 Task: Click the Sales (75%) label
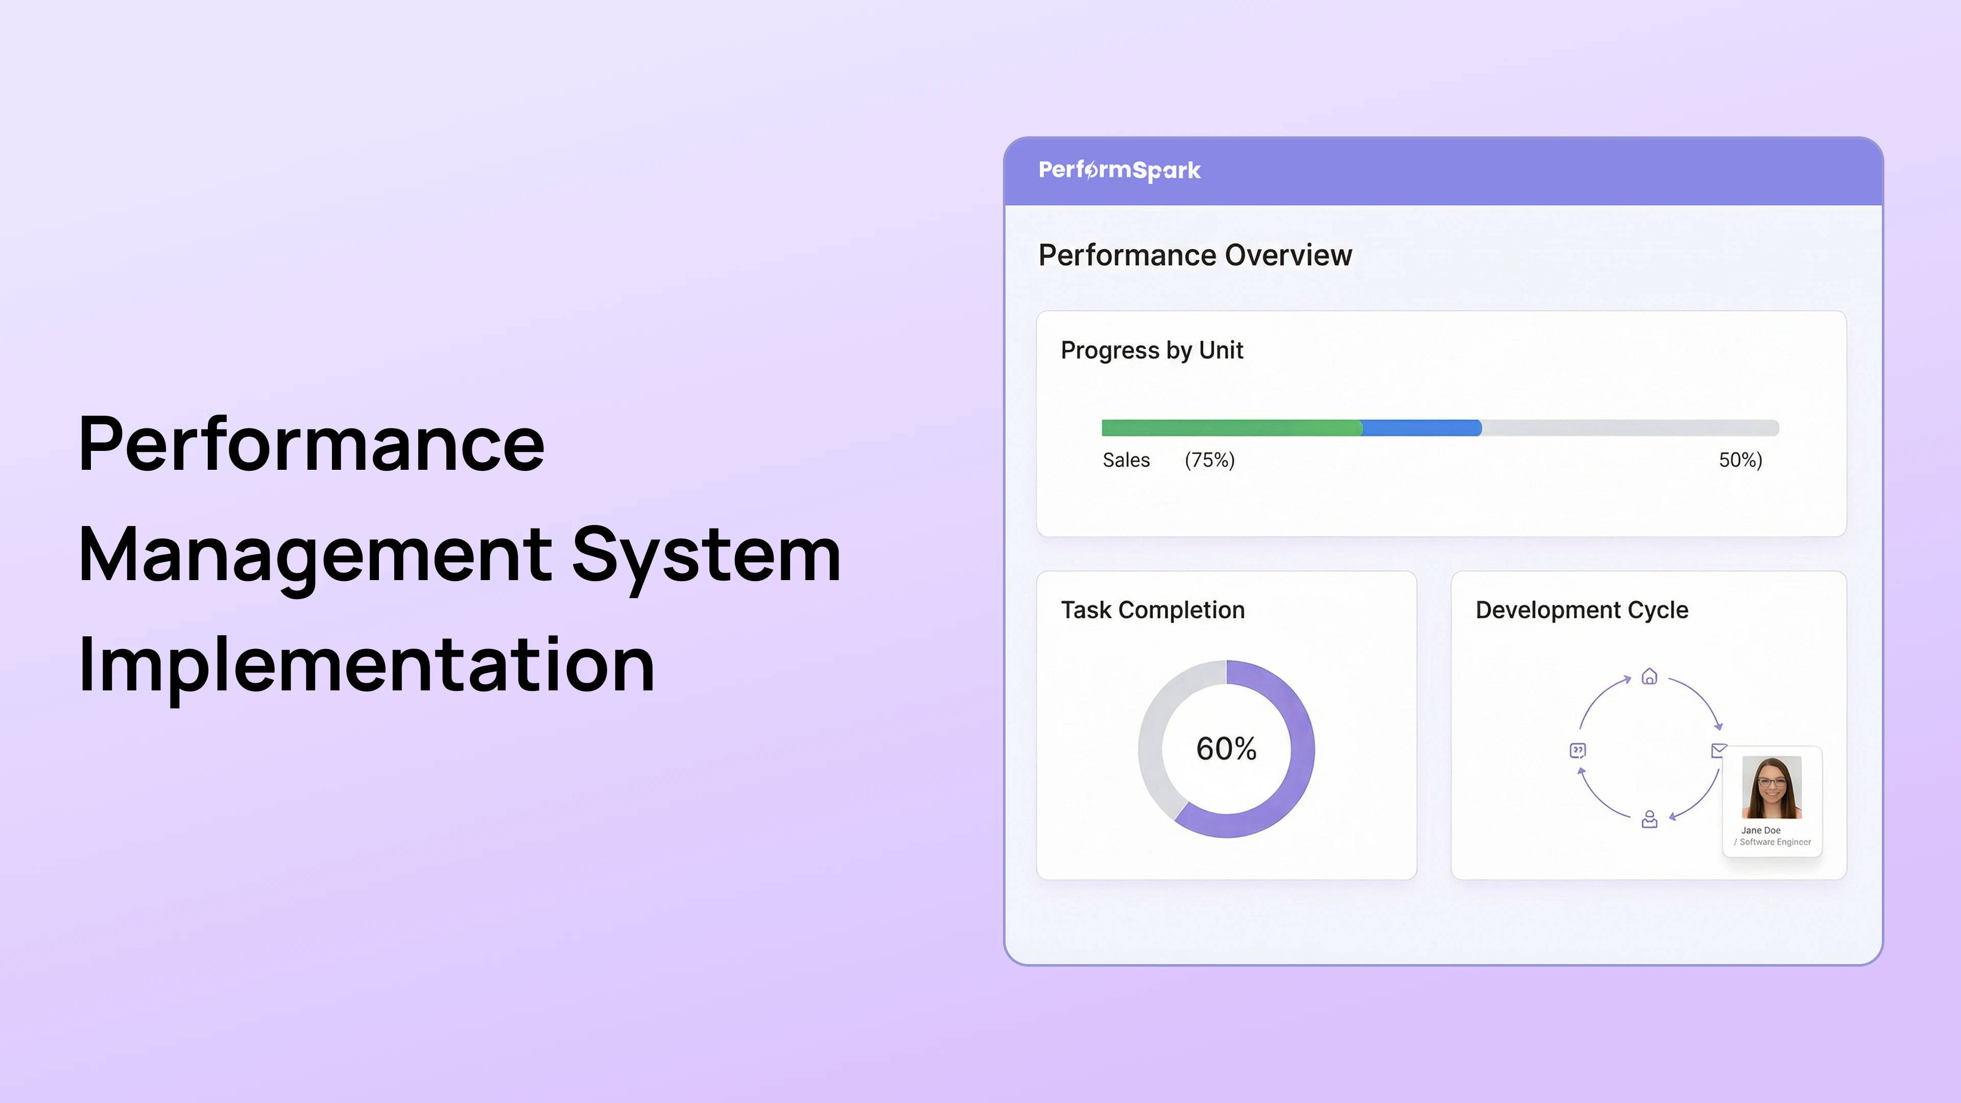(x=1168, y=460)
